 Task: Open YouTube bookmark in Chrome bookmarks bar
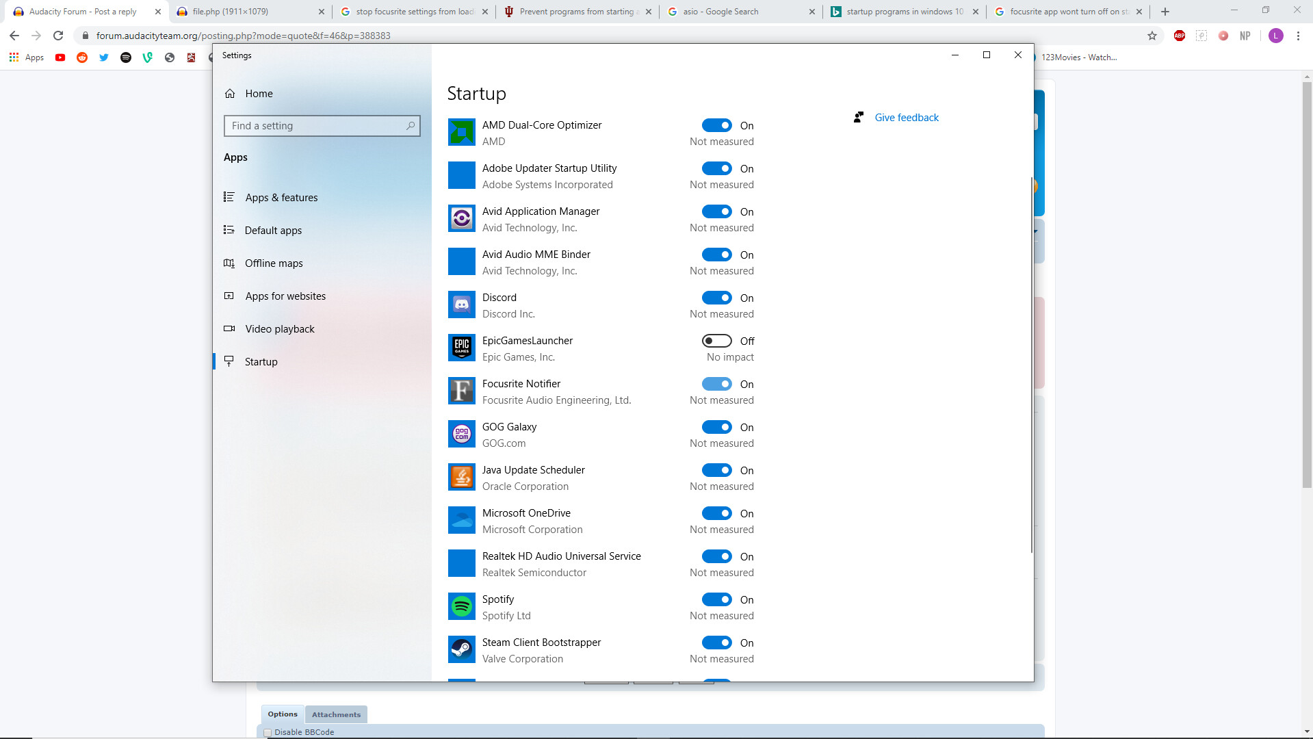60,57
